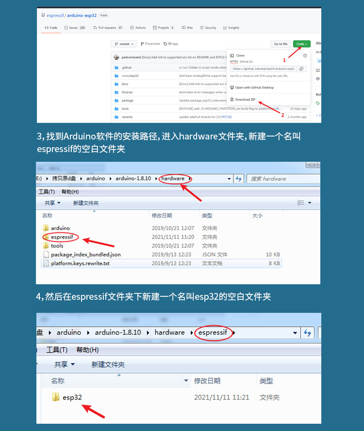Open view options dropdown arrow in hardware window
This screenshot has height=431, width=364.
pyautogui.click(x=310, y=203)
